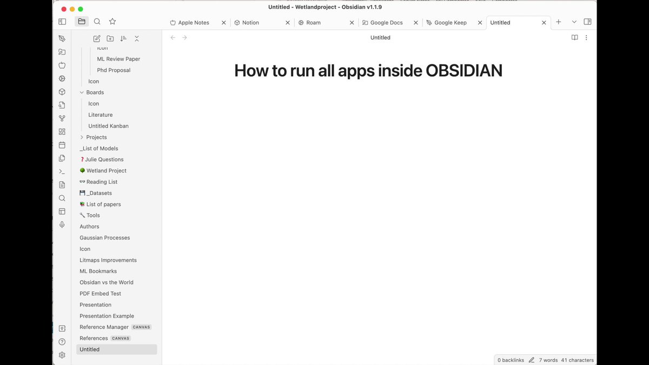Viewport: 649px width, 365px height.
Task: Open the help question mark icon
Action: 62,342
